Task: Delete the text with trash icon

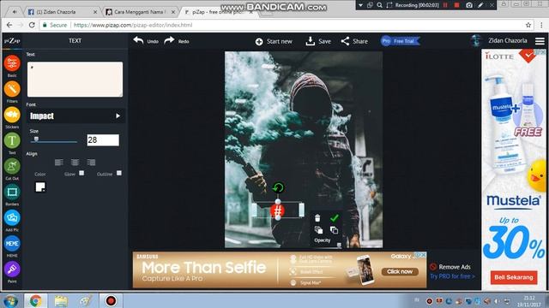Action: (317, 218)
